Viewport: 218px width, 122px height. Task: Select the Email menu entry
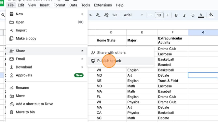(47, 59)
